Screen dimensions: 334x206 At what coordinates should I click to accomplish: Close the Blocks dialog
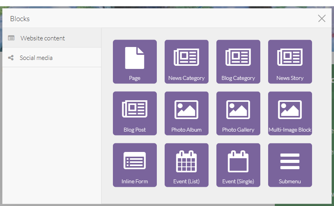(x=321, y=18)
